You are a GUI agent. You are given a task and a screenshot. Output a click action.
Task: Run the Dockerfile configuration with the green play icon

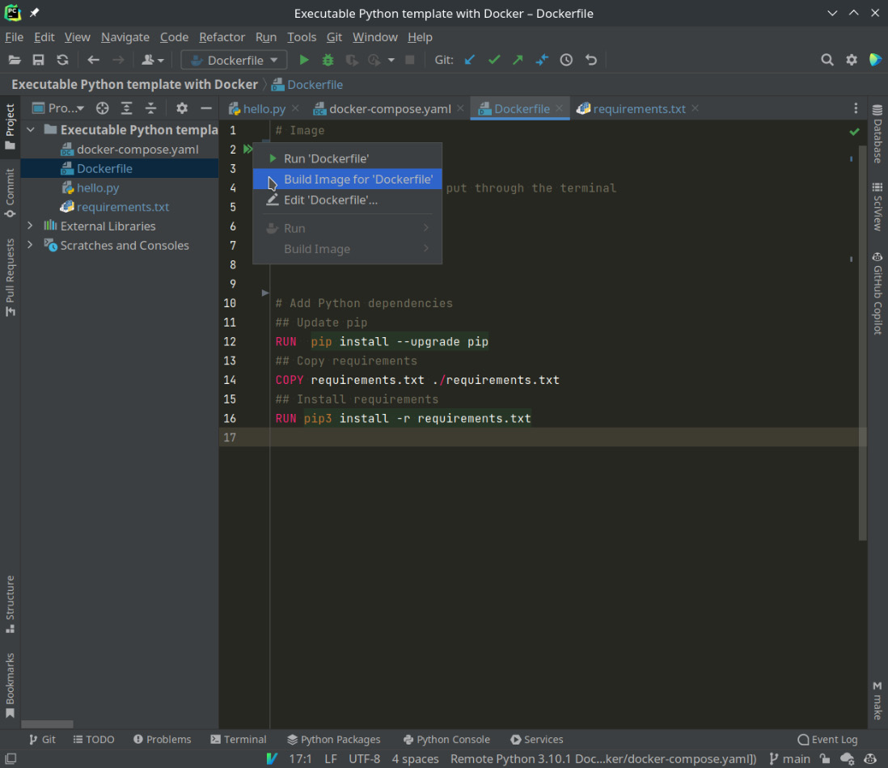click(x=304, y=60)
